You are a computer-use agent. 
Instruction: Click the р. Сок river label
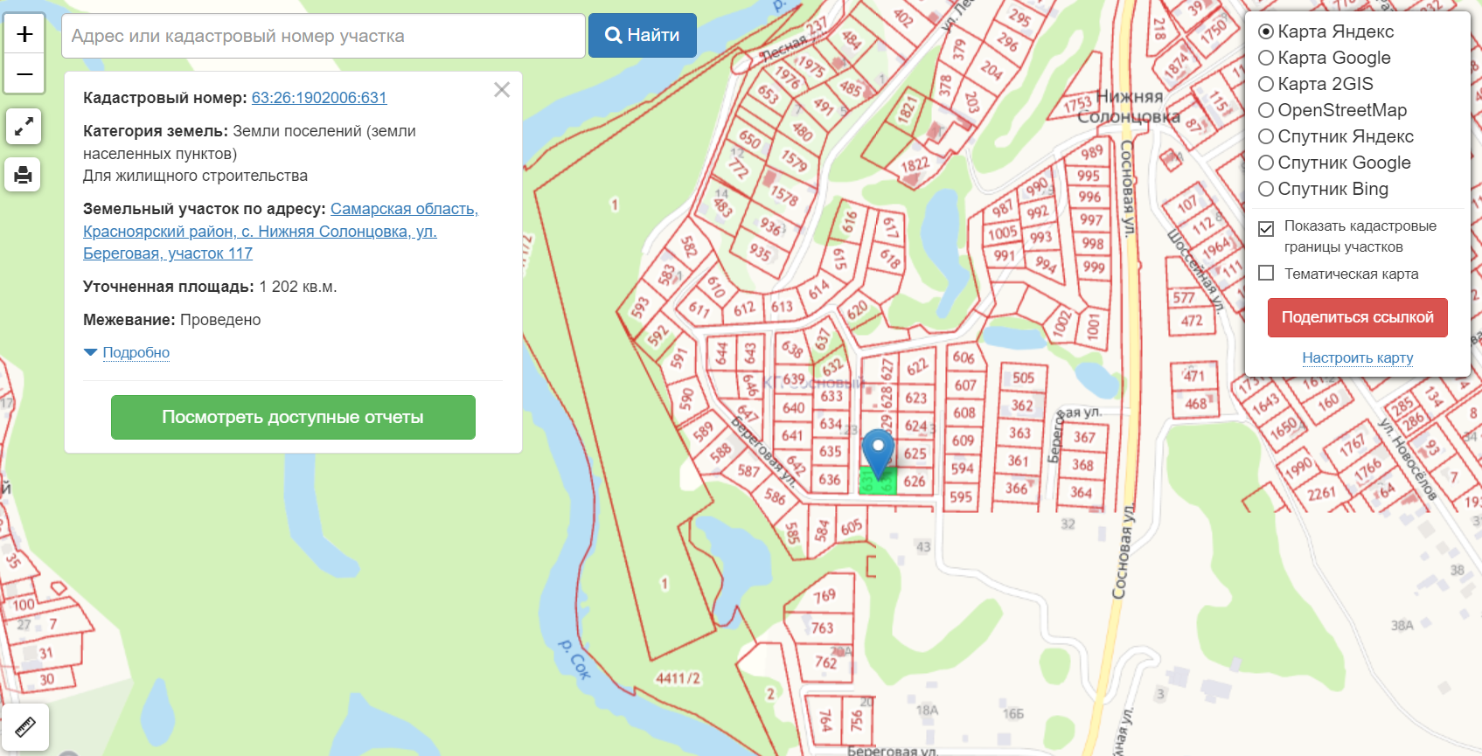[574, 659]
